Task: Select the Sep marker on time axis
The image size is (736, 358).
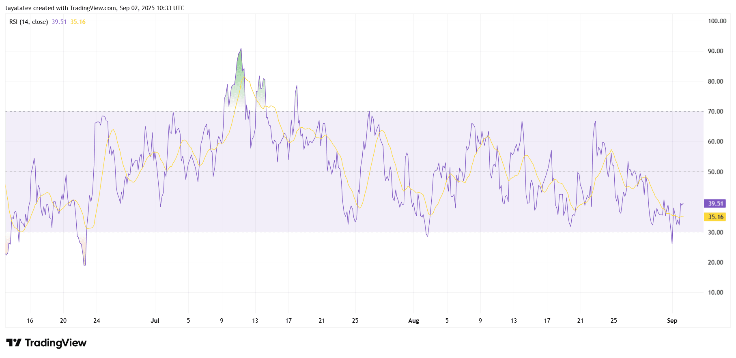Action: [x=672, y=321]
